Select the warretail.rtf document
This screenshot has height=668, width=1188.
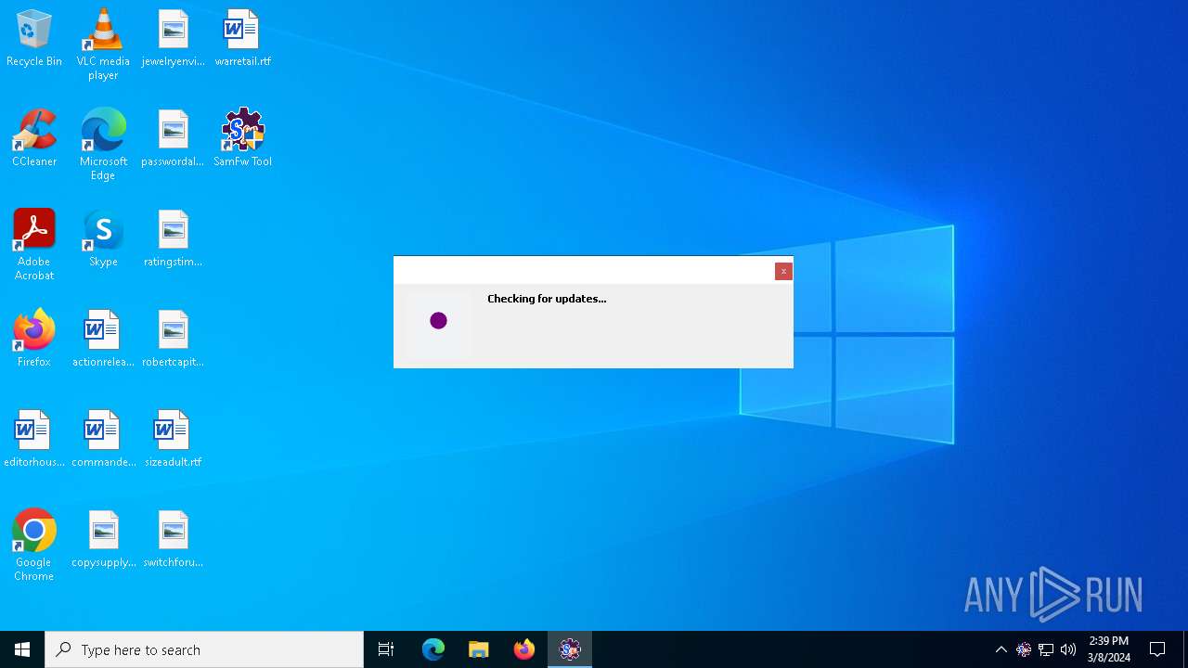click(242, 38)
